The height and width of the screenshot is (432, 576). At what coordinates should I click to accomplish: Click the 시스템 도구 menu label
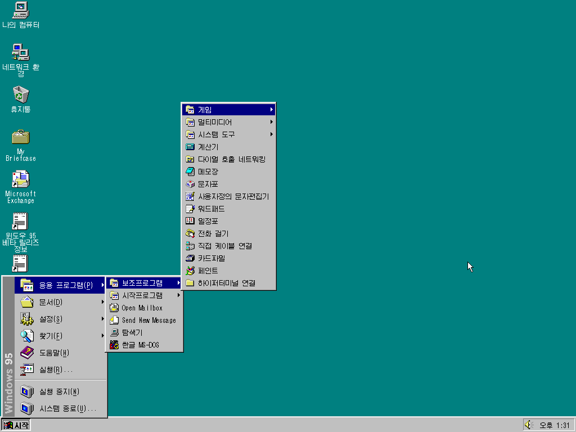pyautogui.click(x=217, y=134)
